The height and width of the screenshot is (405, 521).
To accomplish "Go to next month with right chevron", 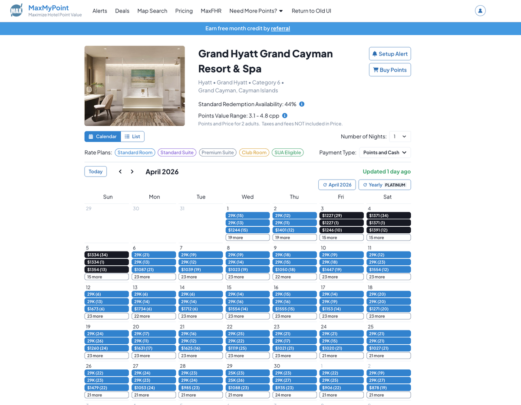I will point(132,172).
